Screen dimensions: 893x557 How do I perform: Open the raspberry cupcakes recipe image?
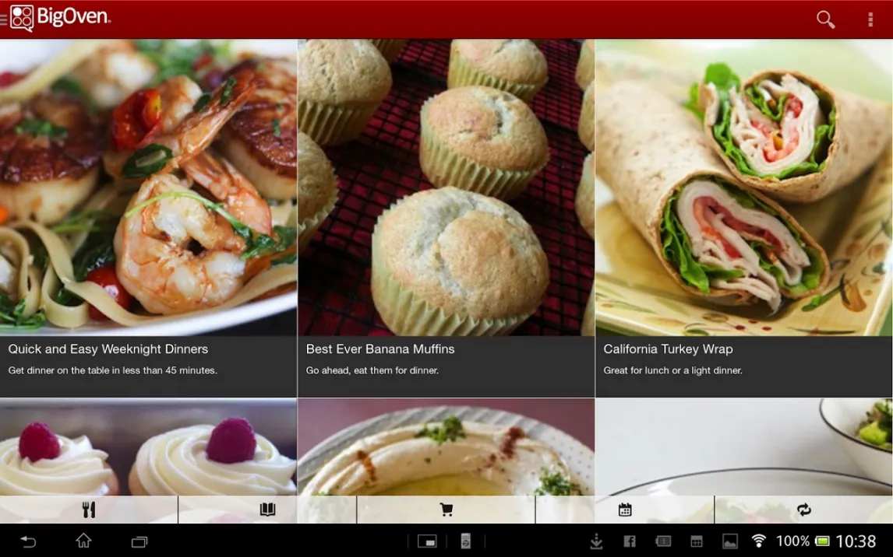pos(148,447)
